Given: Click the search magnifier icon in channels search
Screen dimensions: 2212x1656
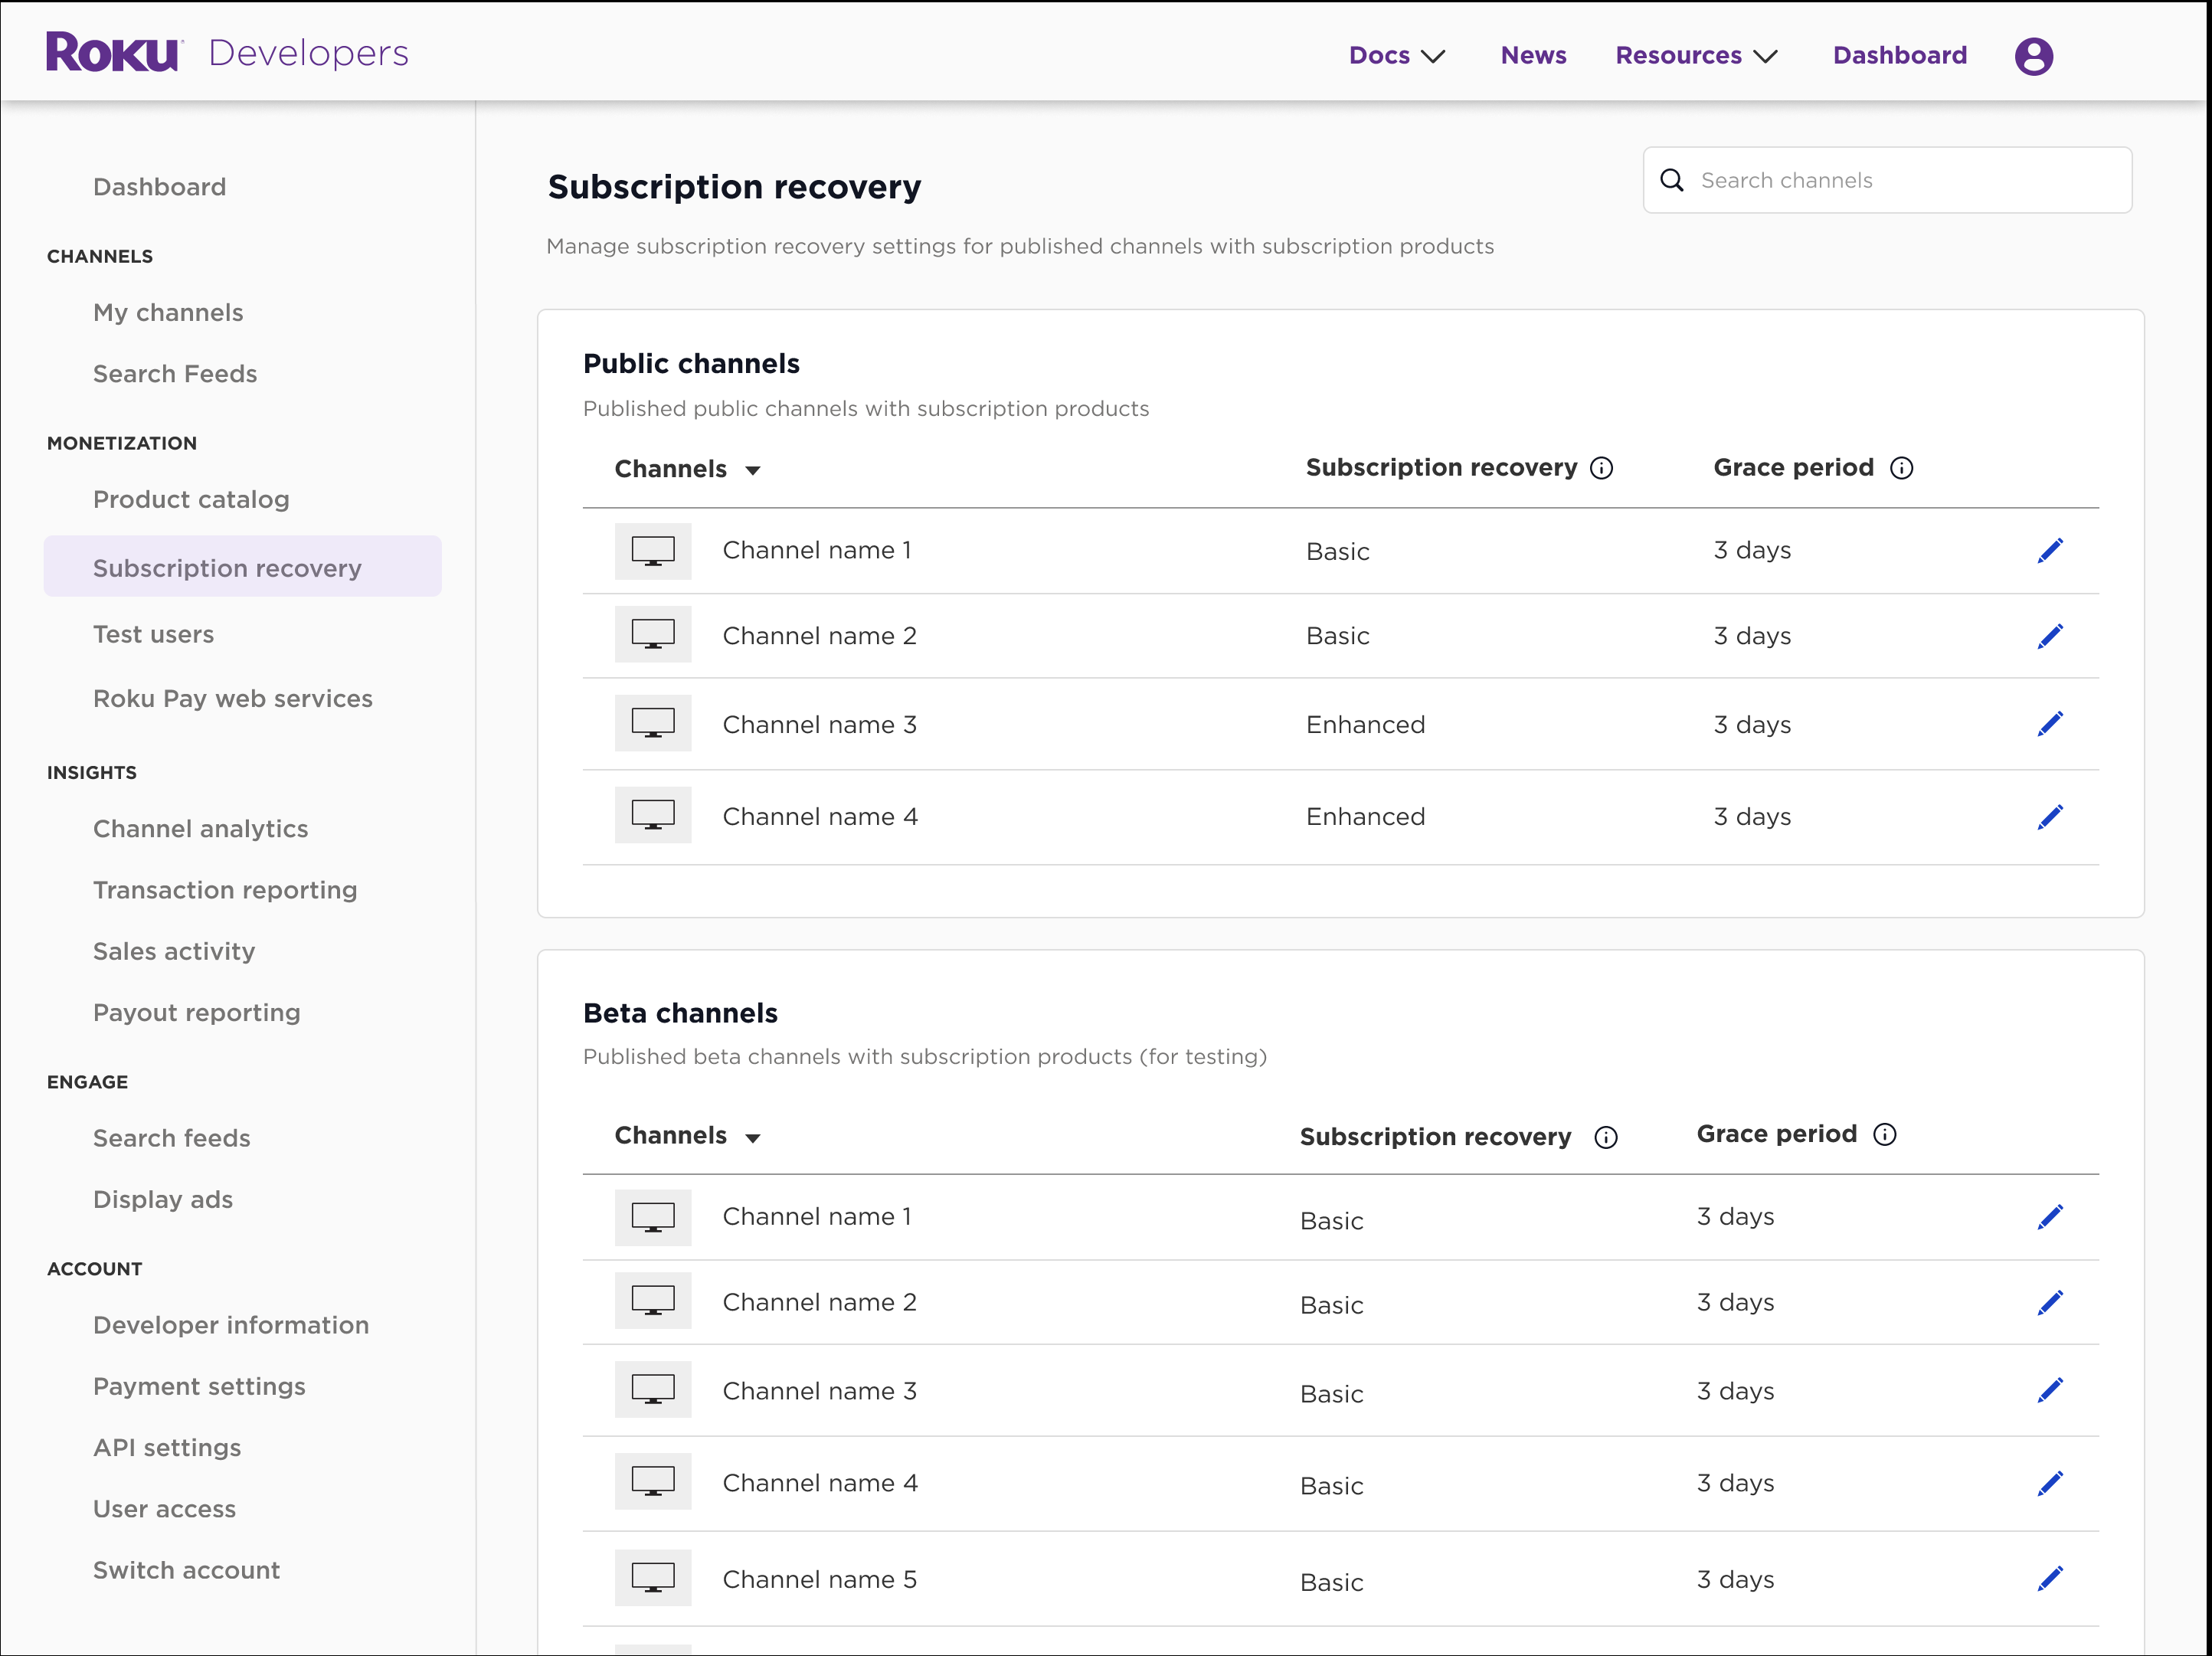Looking at the screenshot, I should (x=1672, y=180).
